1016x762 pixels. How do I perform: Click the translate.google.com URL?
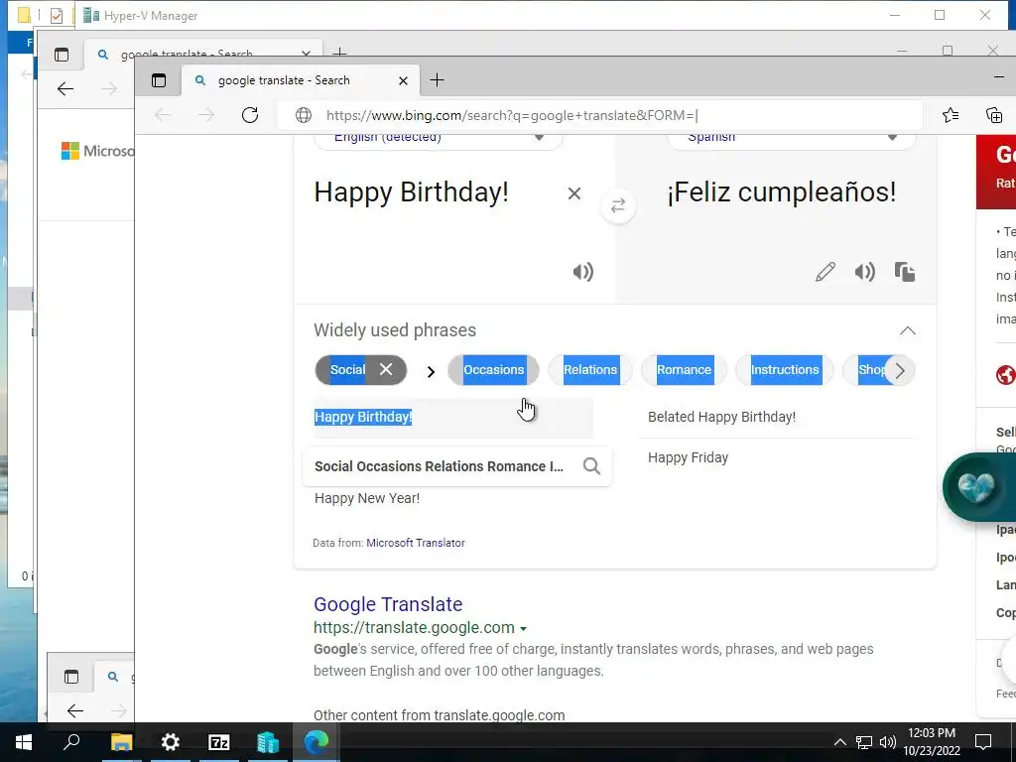pyautogui.click(x=414, y=628)
